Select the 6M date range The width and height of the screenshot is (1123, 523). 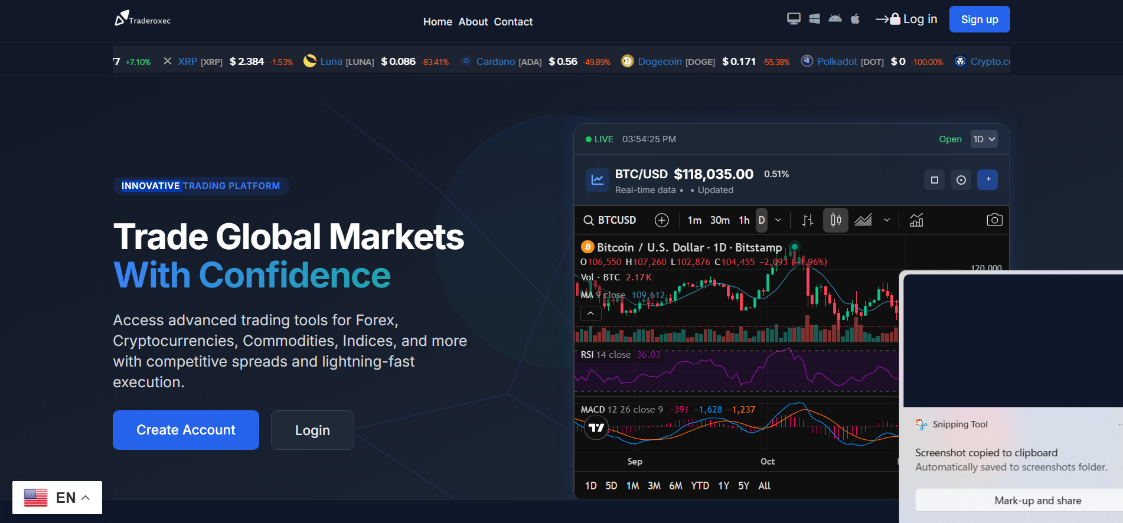[x=675, y=486]
